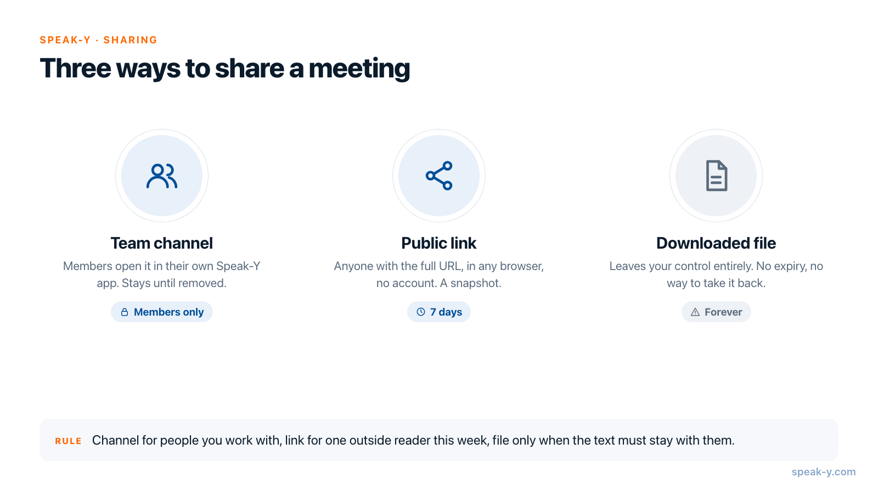The height and width of the screenshot is (494, 878).
Task: Click the description Members open it in their own Speak-Y app
Action: [162, 274]
